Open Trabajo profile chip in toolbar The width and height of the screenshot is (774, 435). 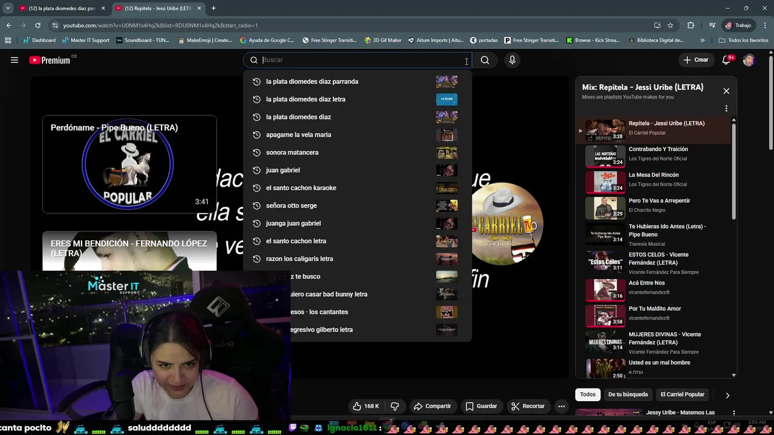(x=738, y=25)
